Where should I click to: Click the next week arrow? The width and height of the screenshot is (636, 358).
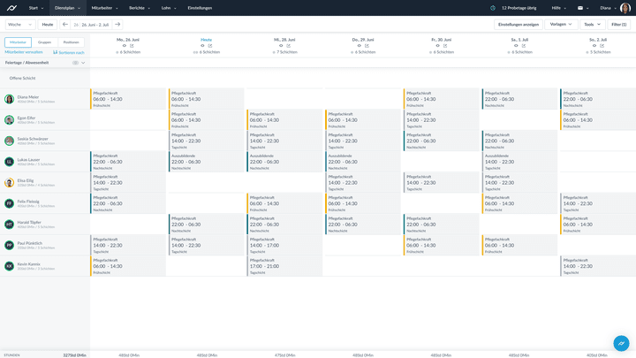(x=117, y=24)
